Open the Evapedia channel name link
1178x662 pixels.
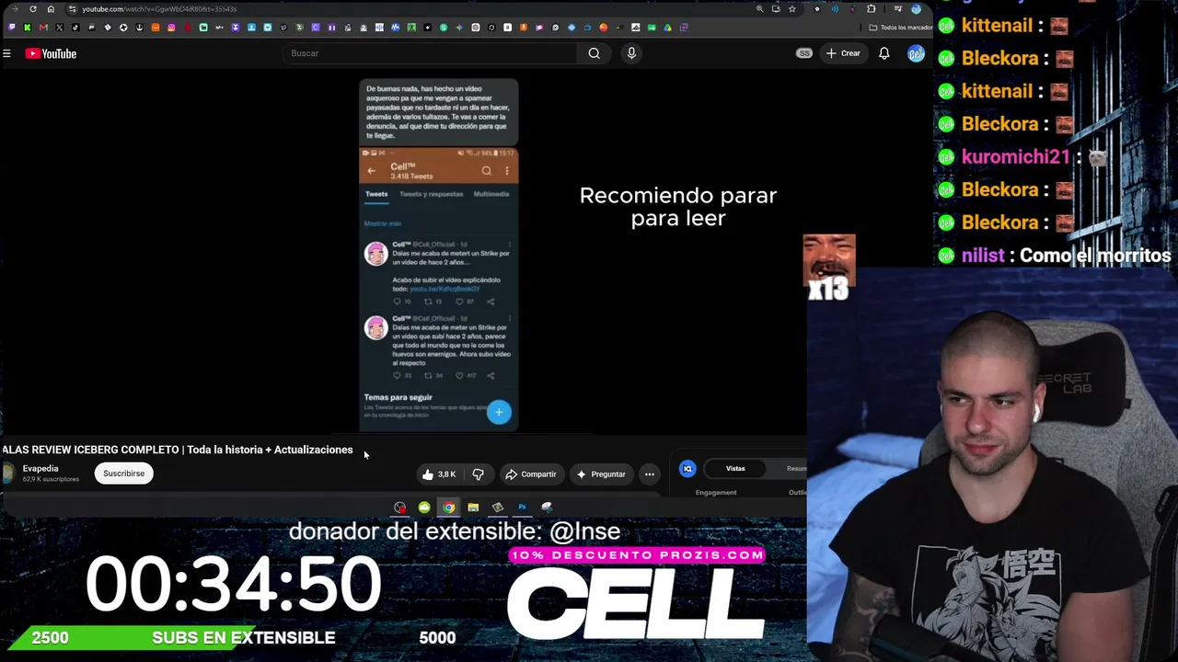pyautogui.click(x=40, y=469)
